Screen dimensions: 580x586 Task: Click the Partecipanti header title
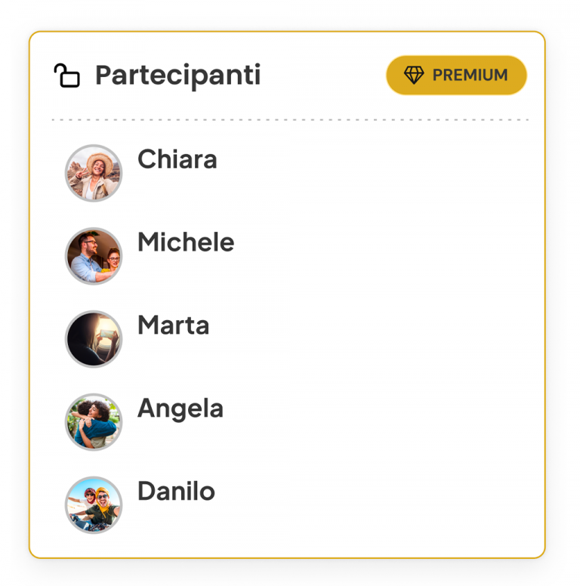point(177,76)
